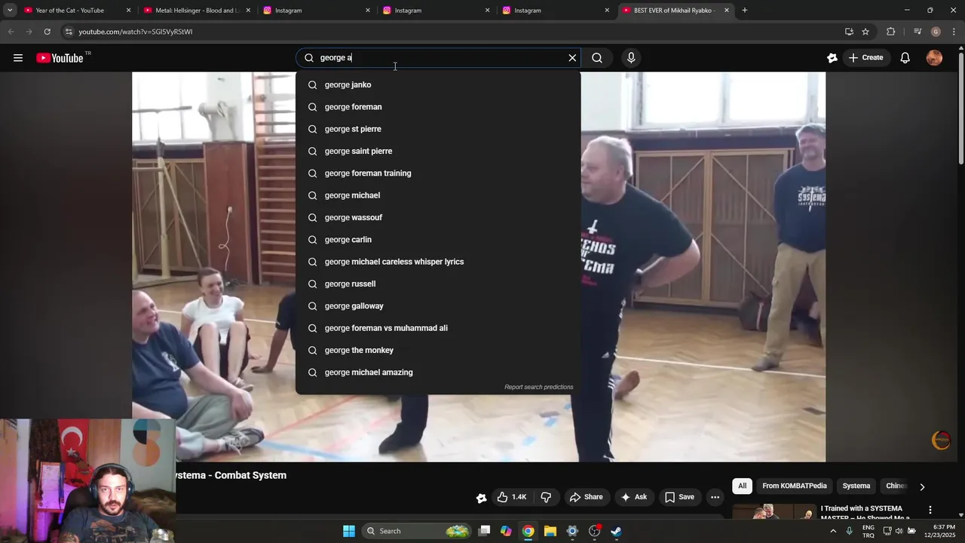Screen dimensions: 965x543
Task: Click the Share button
Action: pyautogui.click(x=586, y=497)
